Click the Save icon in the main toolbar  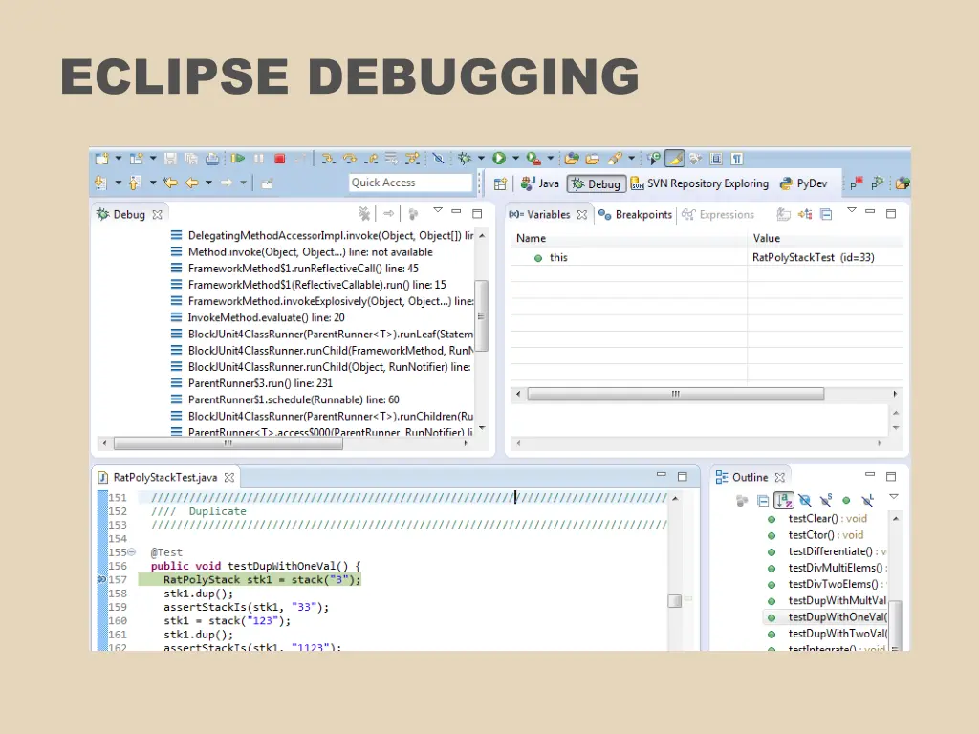click(x=172, y=158)
